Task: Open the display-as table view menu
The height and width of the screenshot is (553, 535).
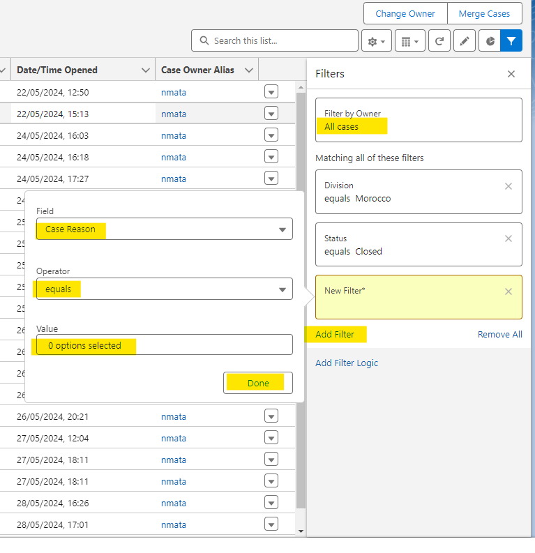Action: (410, 41)
